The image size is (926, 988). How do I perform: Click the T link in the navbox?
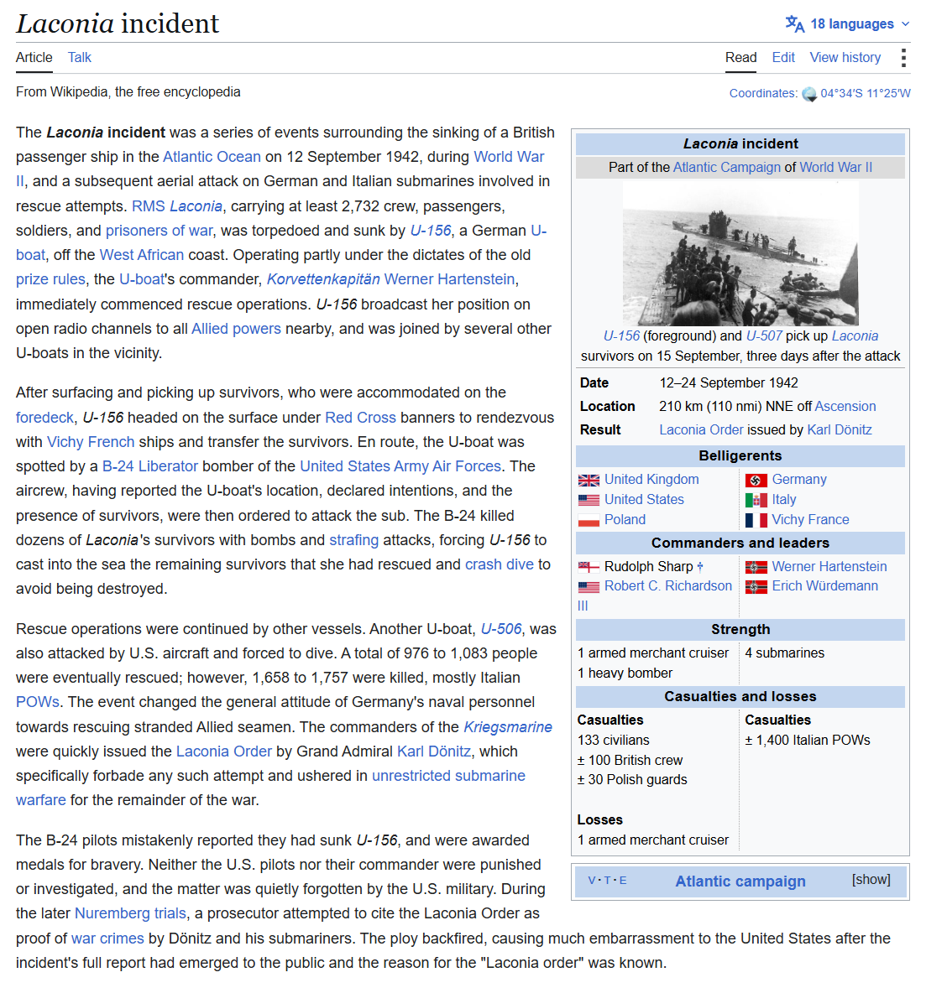tap(607, 881)
